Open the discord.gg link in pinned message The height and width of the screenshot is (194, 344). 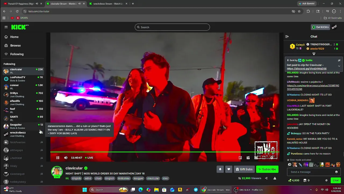[x=307, y=69]
